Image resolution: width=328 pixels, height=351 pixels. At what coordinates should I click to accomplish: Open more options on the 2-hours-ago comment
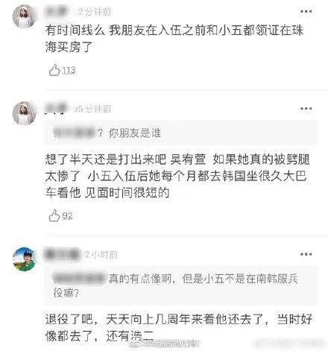306,254
